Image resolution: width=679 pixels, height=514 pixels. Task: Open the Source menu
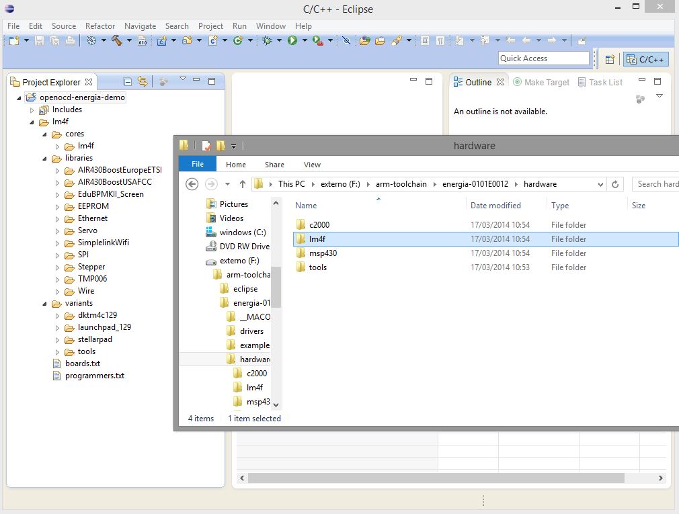[64, 26]
